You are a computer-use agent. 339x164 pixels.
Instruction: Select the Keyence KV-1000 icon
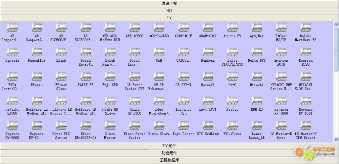281,101
